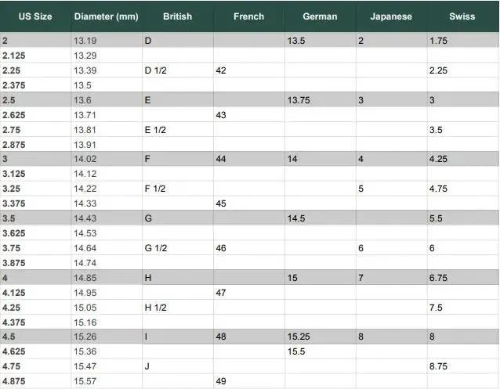500x389 pixels.
Task: Click the French size 49 cell
Action: coord(249,381)
